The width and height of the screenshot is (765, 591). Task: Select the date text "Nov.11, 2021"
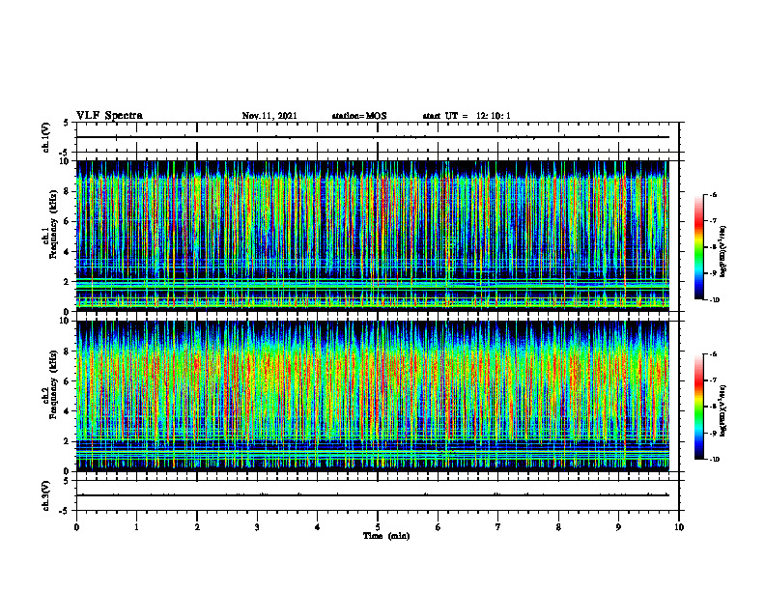[269, 116]
